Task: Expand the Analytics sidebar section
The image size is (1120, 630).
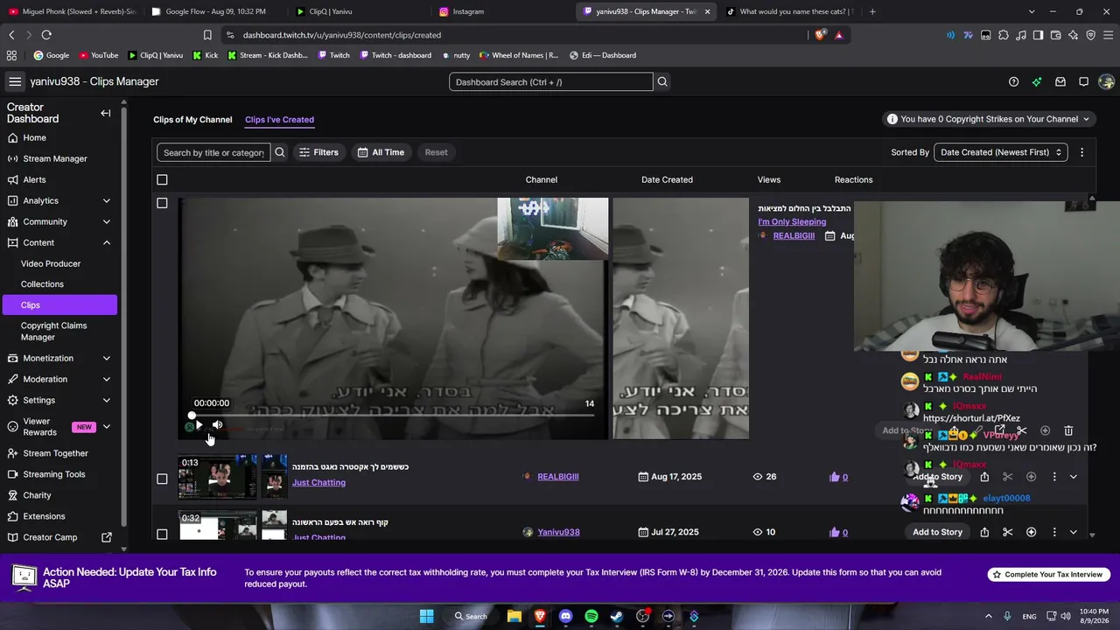Action: (107, 200)
